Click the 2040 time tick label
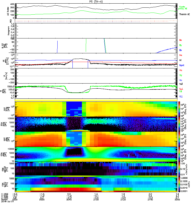Screen dimensions: 192x205 pyautogui.click(x=69, y=200)
